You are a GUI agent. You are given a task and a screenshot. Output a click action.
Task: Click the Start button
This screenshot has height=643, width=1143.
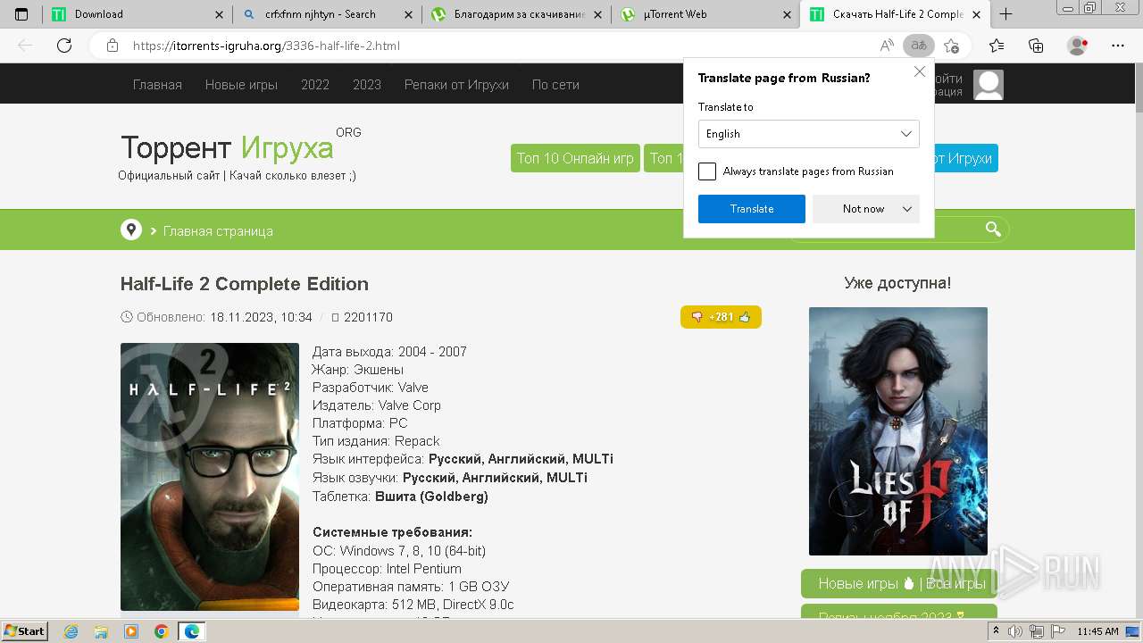[25, 631]
